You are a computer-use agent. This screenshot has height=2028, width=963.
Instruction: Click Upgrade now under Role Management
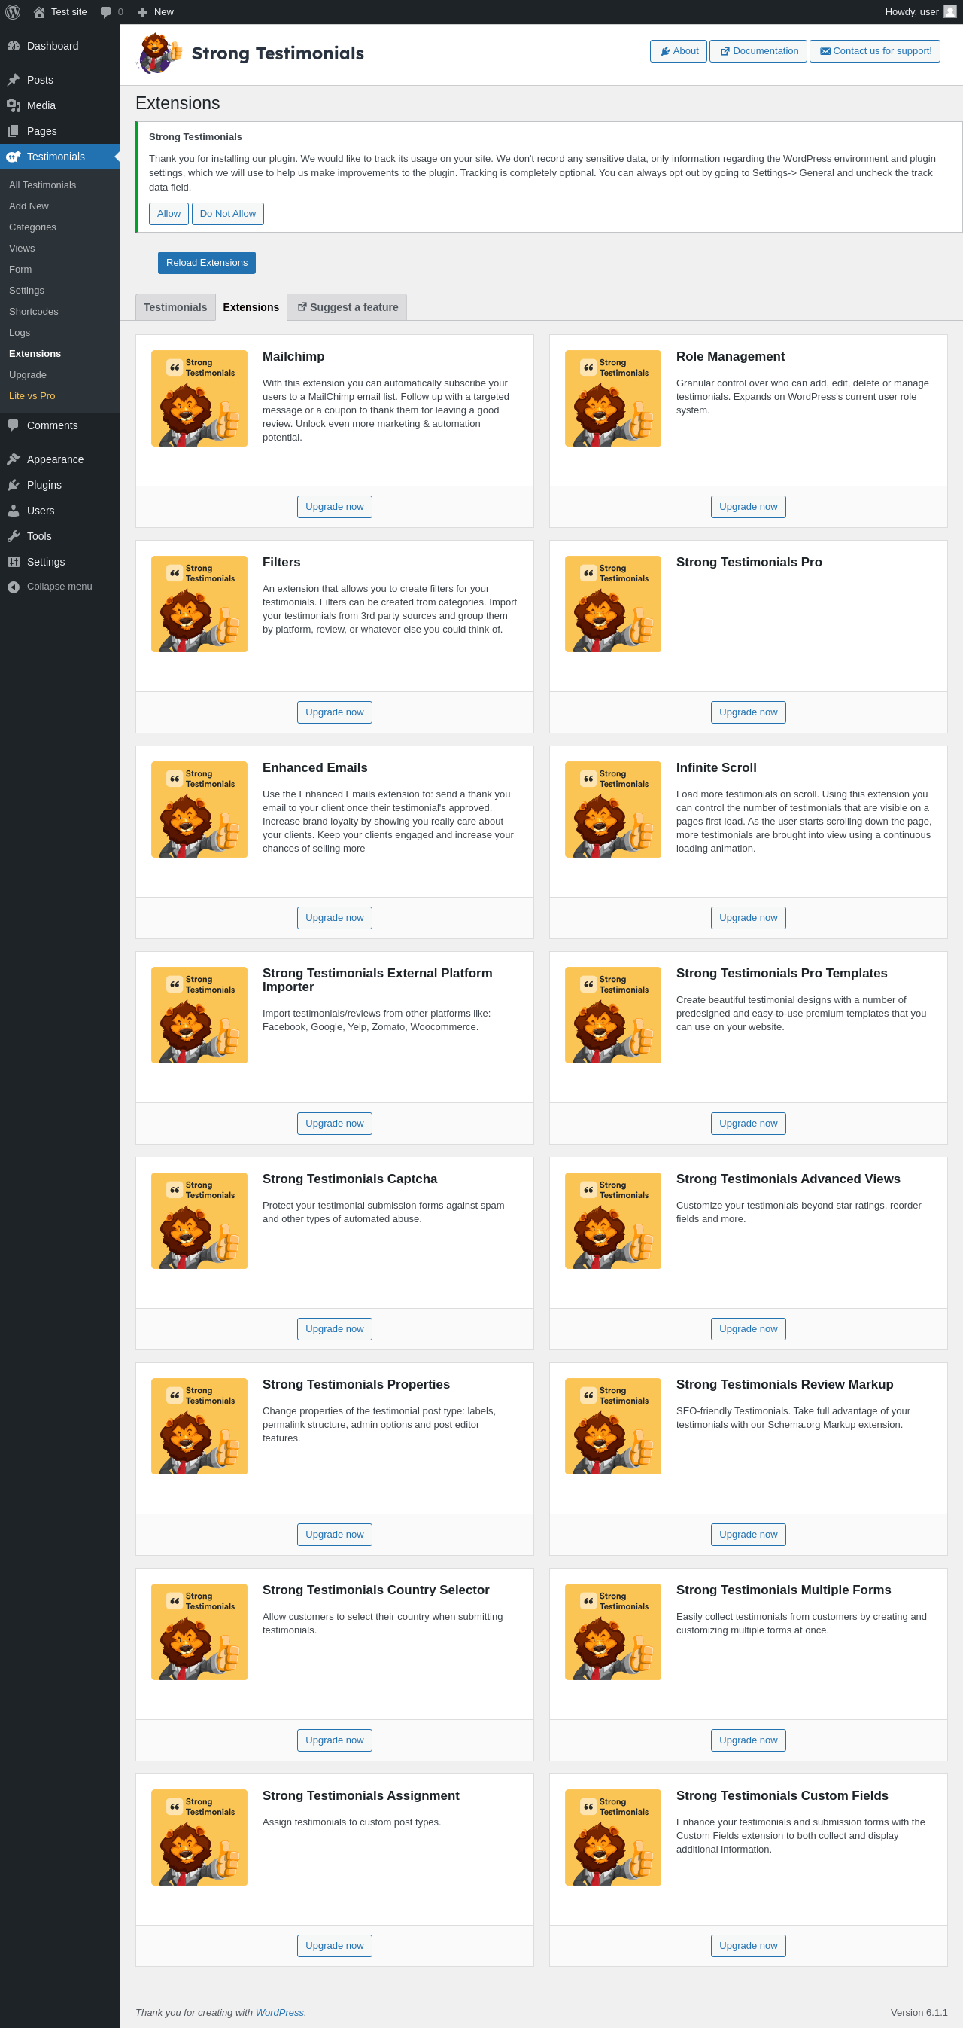click(749, 507)
